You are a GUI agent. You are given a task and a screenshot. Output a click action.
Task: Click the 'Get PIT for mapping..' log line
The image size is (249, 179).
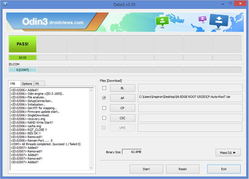click(x=34, y=108)
